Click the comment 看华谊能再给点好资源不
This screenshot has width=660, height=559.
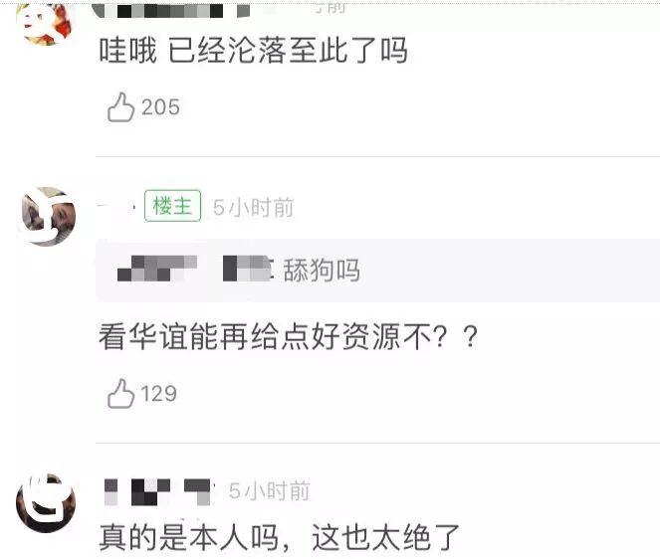pyautogui.click(x=289, y=336)
